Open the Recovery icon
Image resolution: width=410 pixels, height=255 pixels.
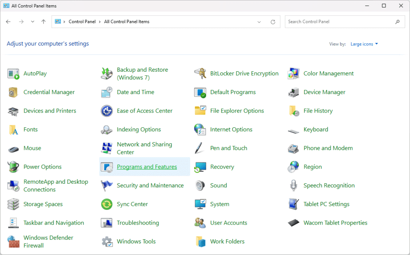coord(200,167)
